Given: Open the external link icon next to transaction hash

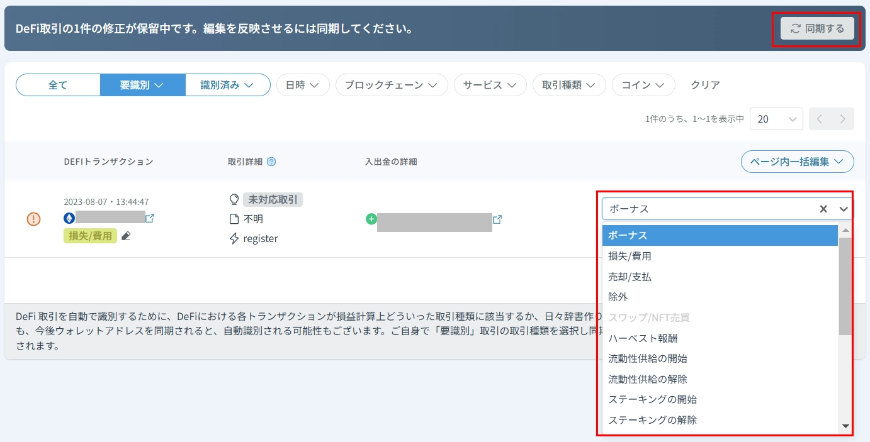Looking at the screenshot, I should click(150, 218).
